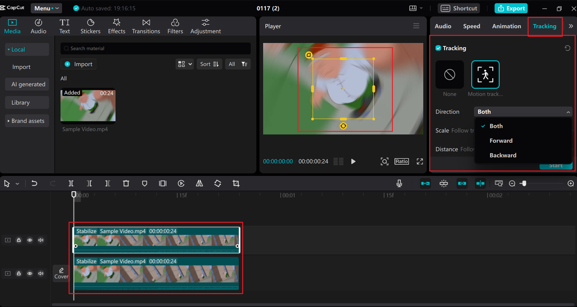Open the Media panel
Image resolution: width=577 pixels, height=307 pixels.
[12, 27]
